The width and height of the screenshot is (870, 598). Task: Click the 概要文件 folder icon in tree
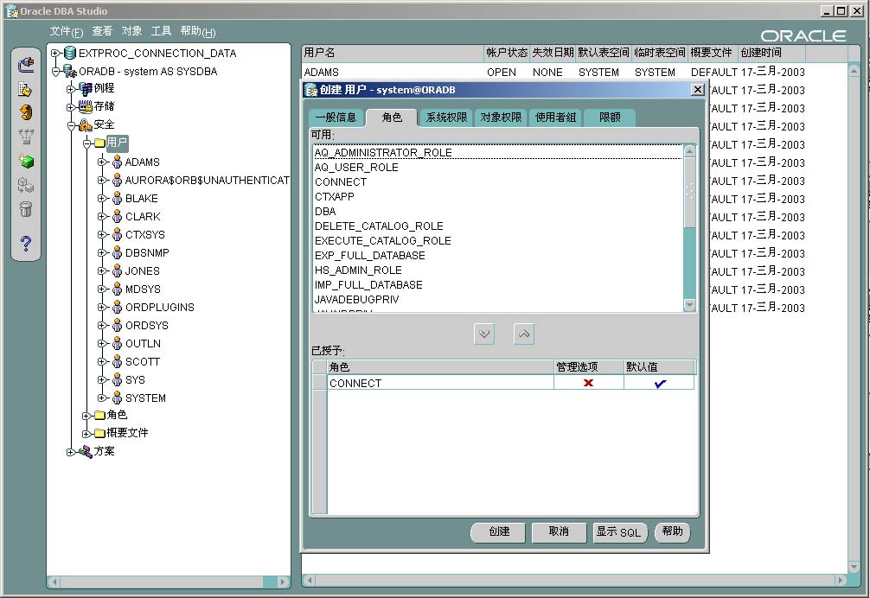[99, 433]
